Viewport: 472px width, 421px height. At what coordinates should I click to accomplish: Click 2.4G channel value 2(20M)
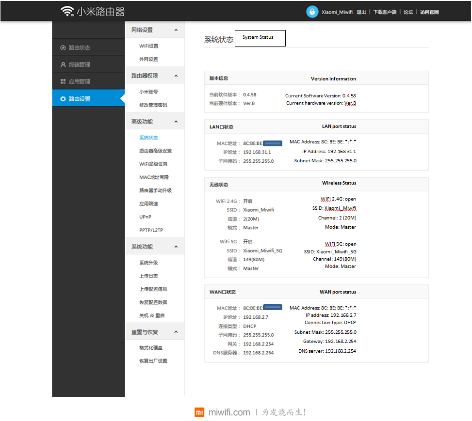(x=251, y=219)
